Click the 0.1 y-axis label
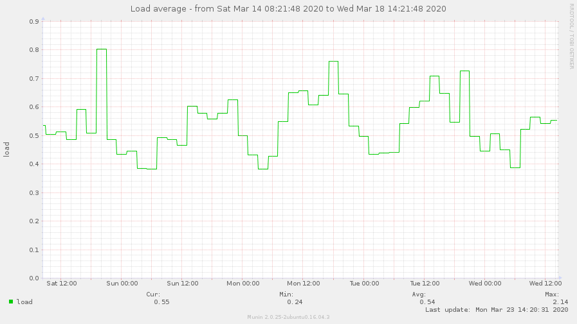 (x=34, y=250)
